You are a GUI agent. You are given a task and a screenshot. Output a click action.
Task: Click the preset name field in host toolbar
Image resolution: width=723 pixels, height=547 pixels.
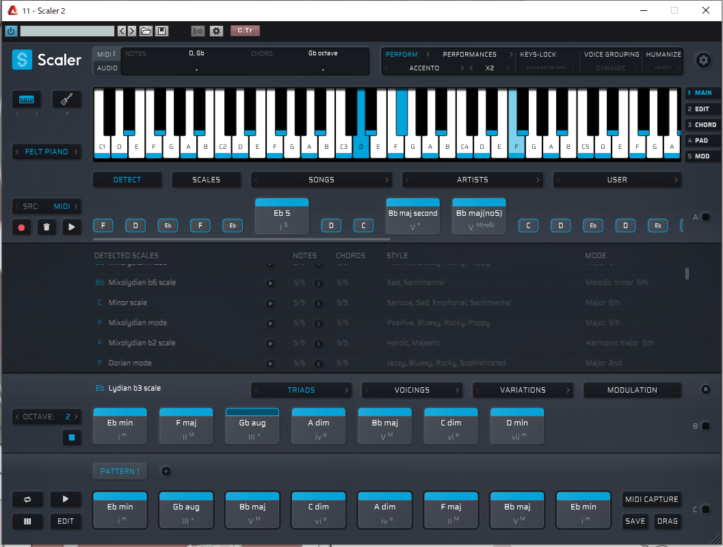(67, 31)
